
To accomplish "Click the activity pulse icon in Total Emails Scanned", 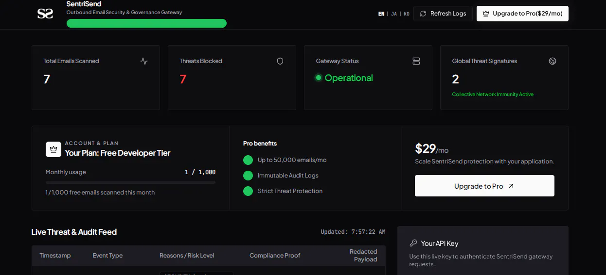I will pyautogui.click(x=144, y=61).
